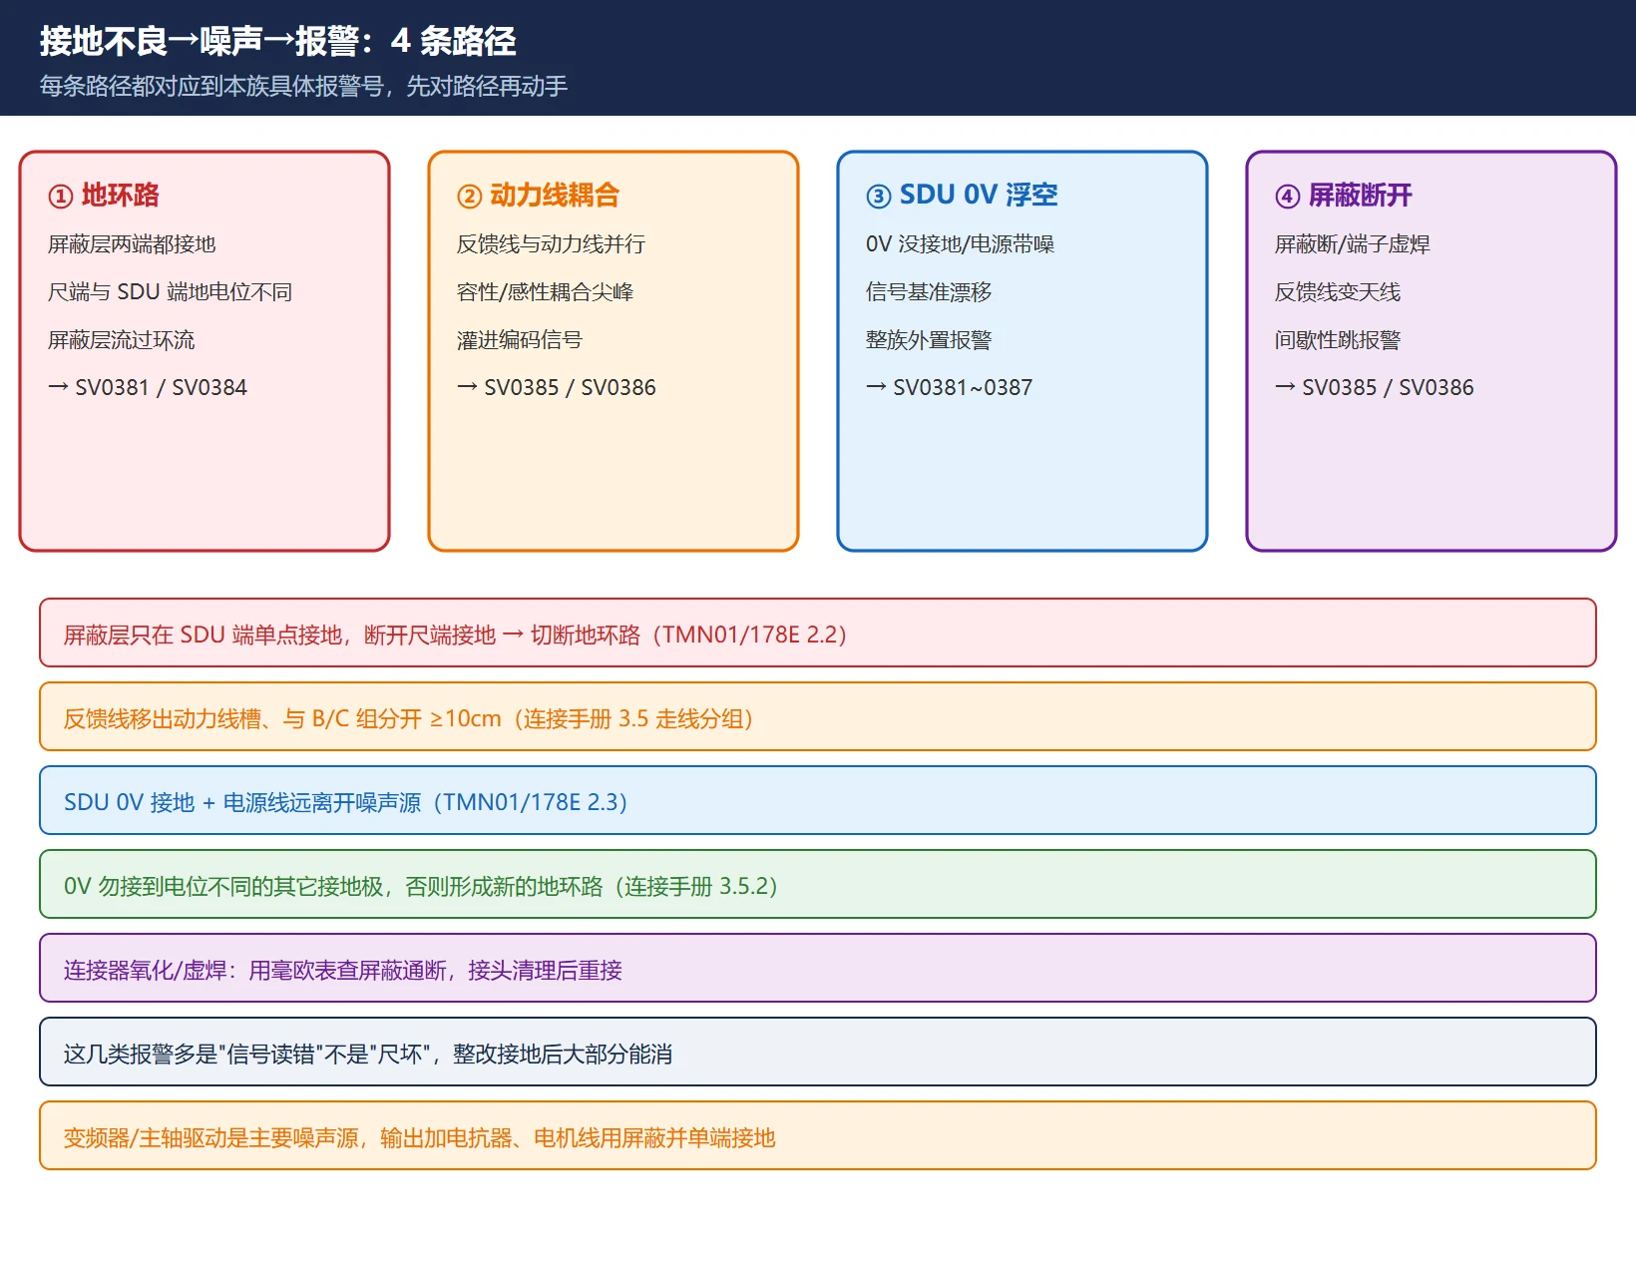Viewport: 1636px width, 1277px height.
Task: Select the '④ 屏蔽断开' card heading
Action: (1344, 195)
